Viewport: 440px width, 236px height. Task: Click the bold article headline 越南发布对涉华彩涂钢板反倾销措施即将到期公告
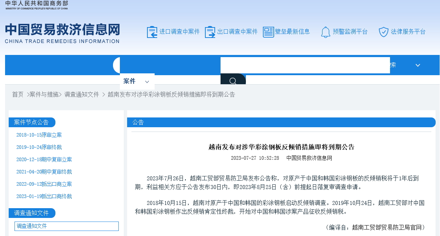point(281,147)
